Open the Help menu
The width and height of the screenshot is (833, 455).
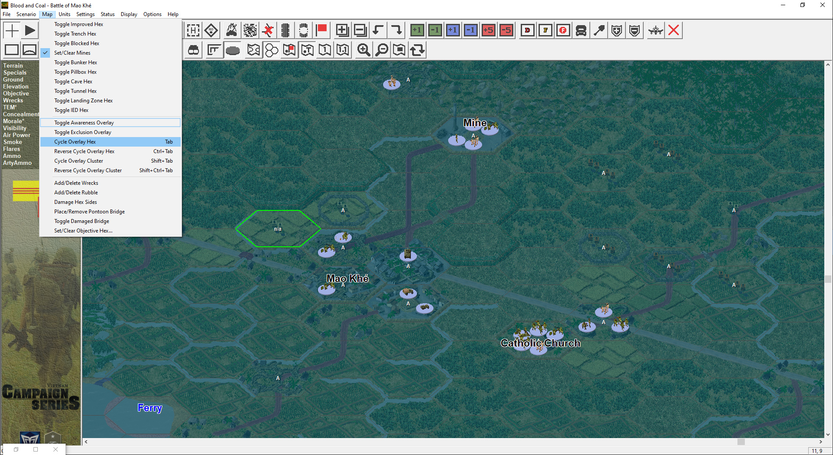pos(173,14)
